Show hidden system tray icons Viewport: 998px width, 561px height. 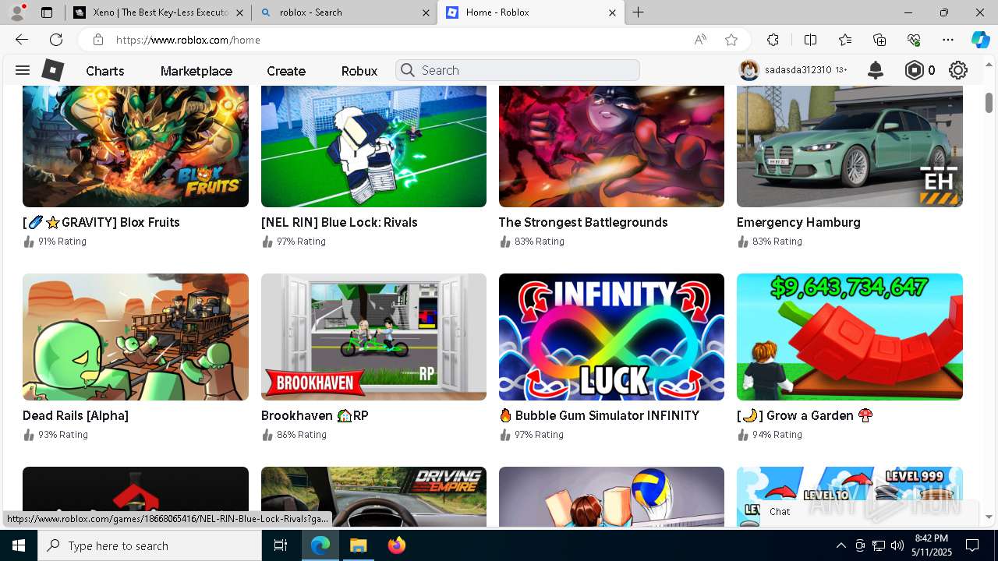841,545
